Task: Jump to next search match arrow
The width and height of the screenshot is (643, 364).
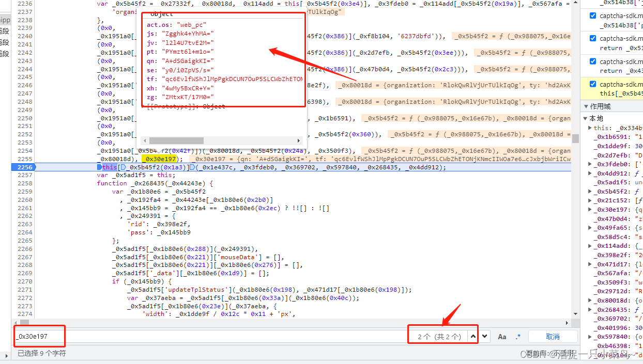Action: 484,337
